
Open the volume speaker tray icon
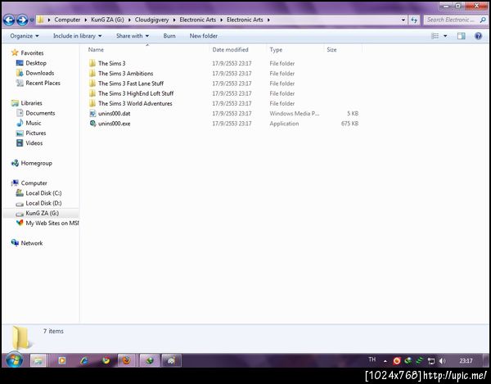pos(442,361)
